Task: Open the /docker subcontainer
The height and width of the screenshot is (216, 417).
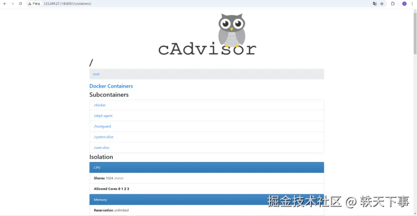Action: [100, 105]
